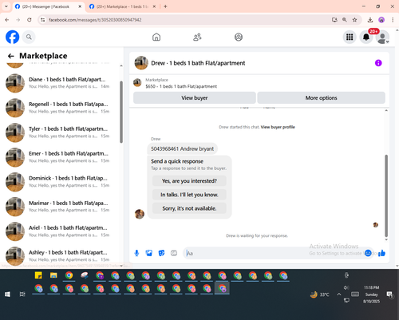
Task: Open the taskbar clock showing 11:18 PM
Action: click(x=372, y=294)
